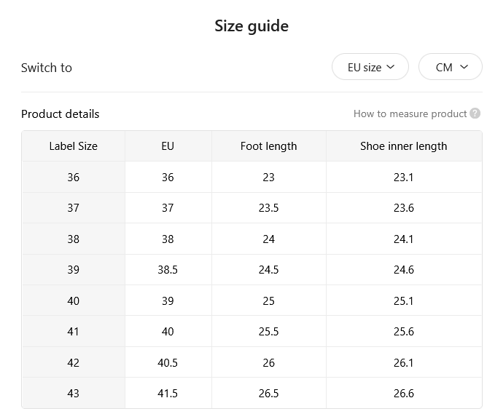
Task: Click the Label Size column header
Action: (74, 146)
